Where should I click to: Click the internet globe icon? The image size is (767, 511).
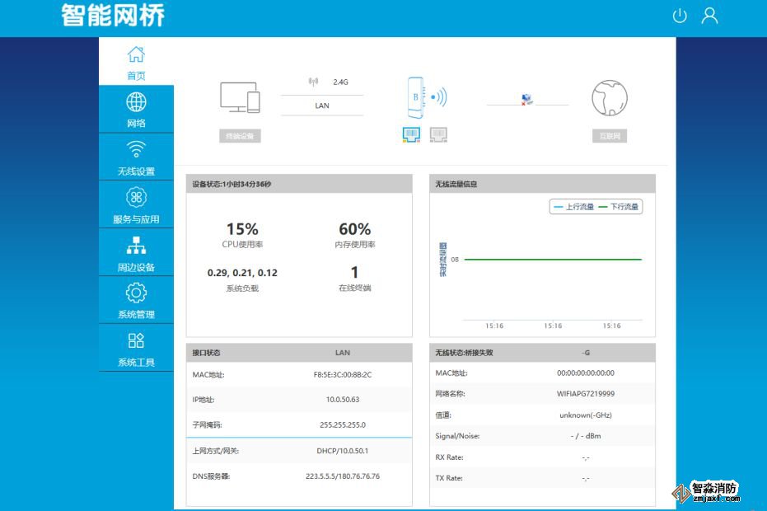[x=610, y=99]
